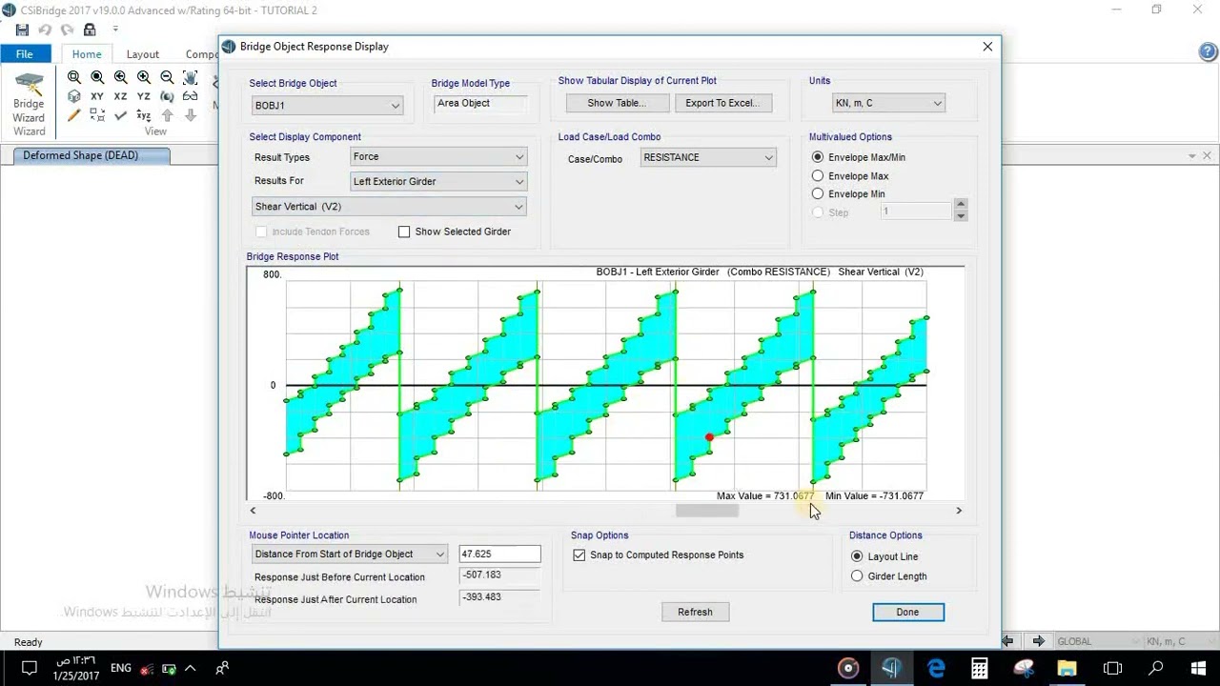Open Microsoft Edge from the taskbar

click(x=936, y=668)
